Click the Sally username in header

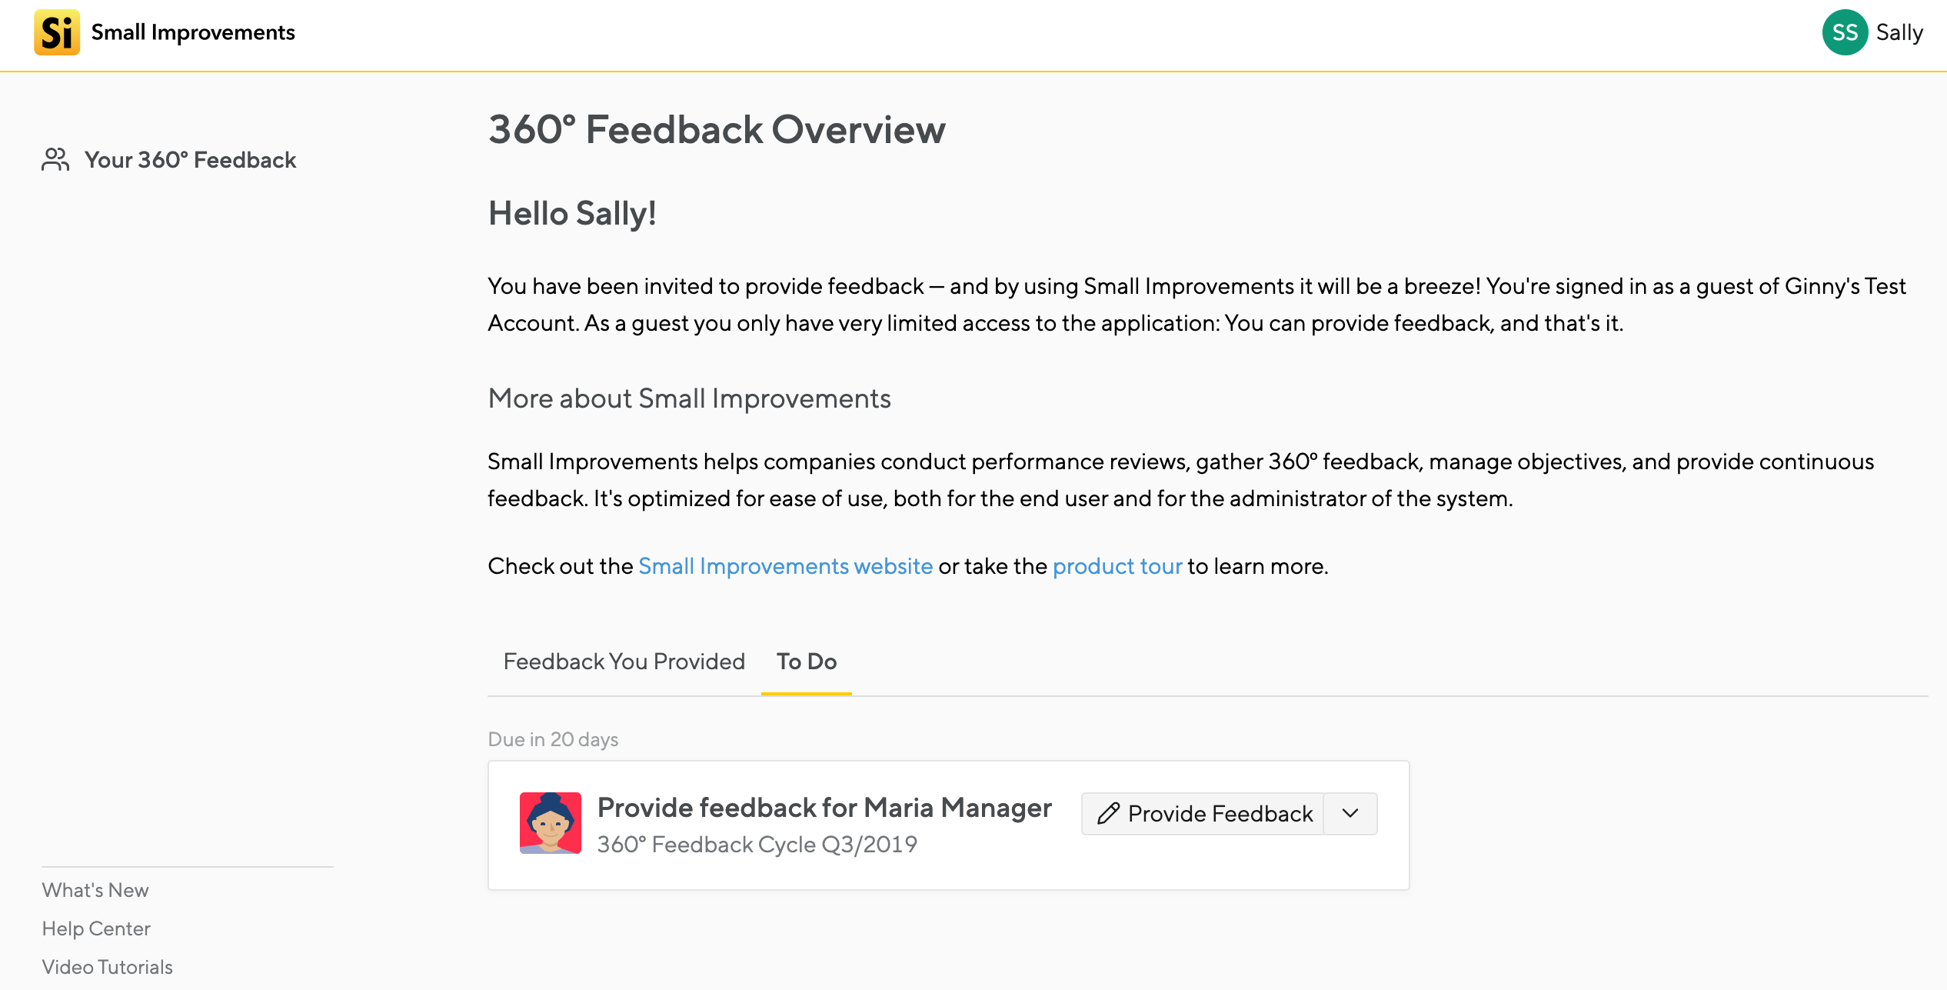click(x=1899, y=32)
